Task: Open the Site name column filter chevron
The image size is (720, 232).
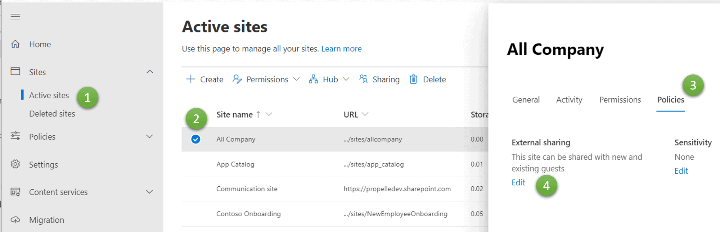Action: [x=269, y=114]
